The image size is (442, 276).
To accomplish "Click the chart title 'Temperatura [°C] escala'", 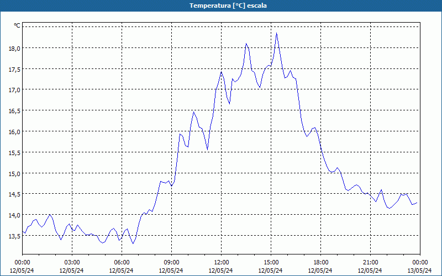I will pos(228,6).
